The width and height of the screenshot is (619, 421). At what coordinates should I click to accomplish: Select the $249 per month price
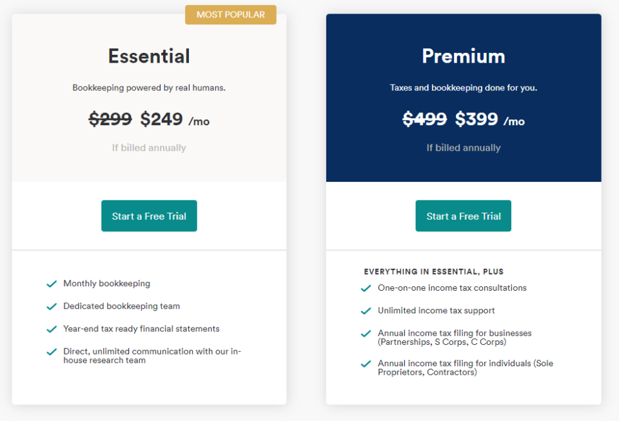click(161, 119)
